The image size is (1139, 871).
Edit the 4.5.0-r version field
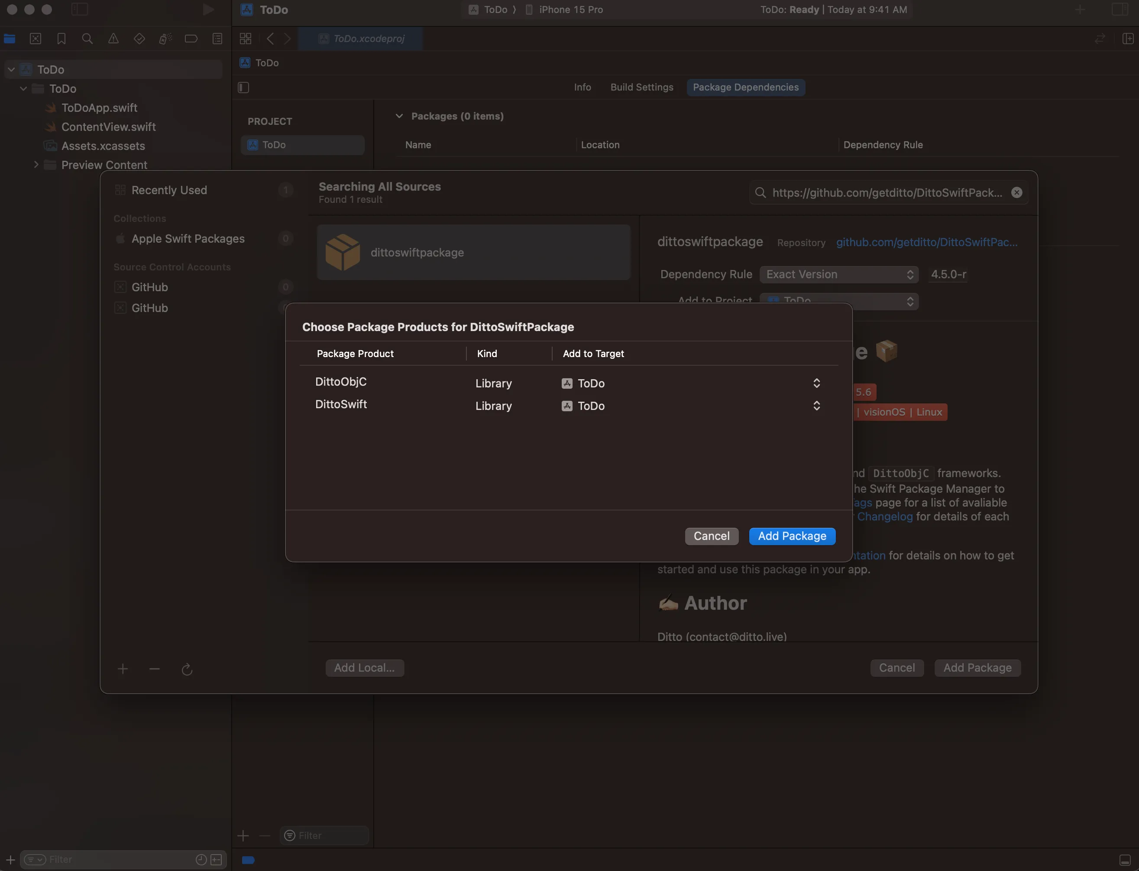pos(948,274)
